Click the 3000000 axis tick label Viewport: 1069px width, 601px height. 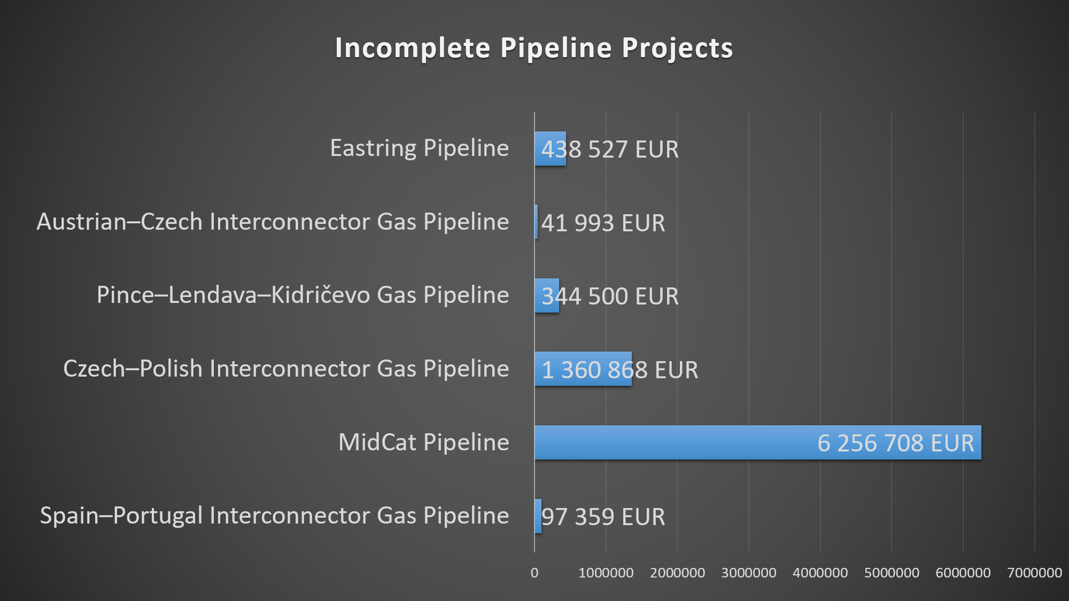[749, 573]
